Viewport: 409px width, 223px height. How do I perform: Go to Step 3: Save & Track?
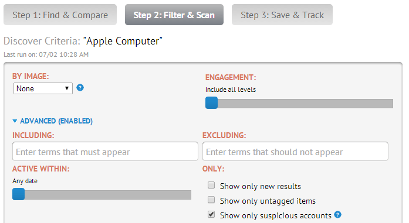point(282,15)
